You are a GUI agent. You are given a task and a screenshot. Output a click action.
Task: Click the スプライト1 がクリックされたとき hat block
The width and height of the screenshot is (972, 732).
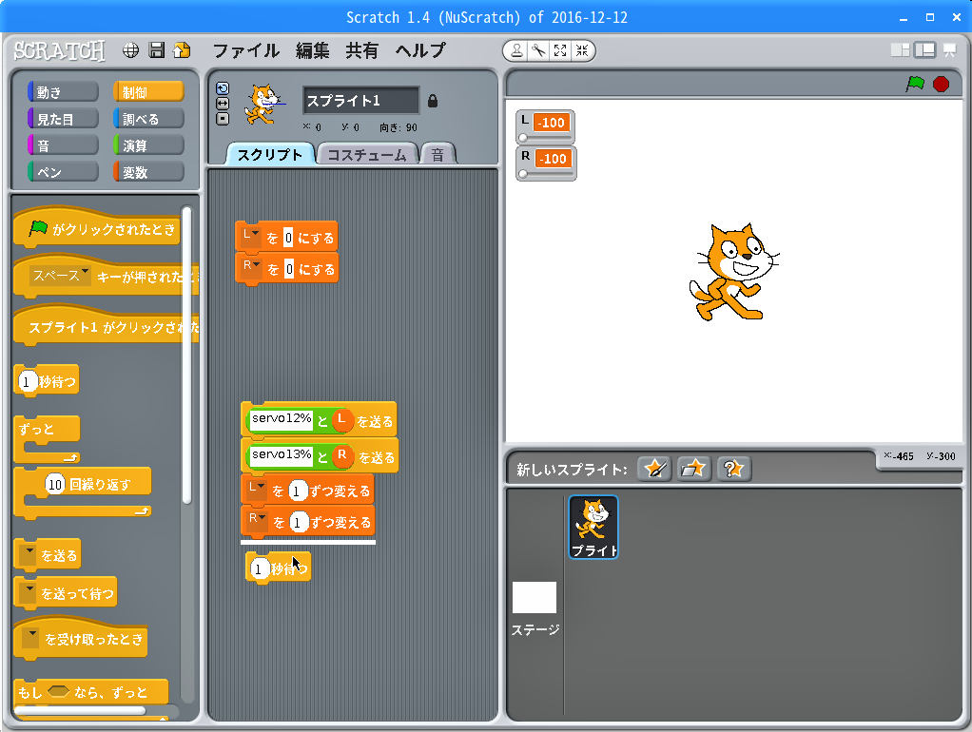pyautogui.click(x=106, y=325)
